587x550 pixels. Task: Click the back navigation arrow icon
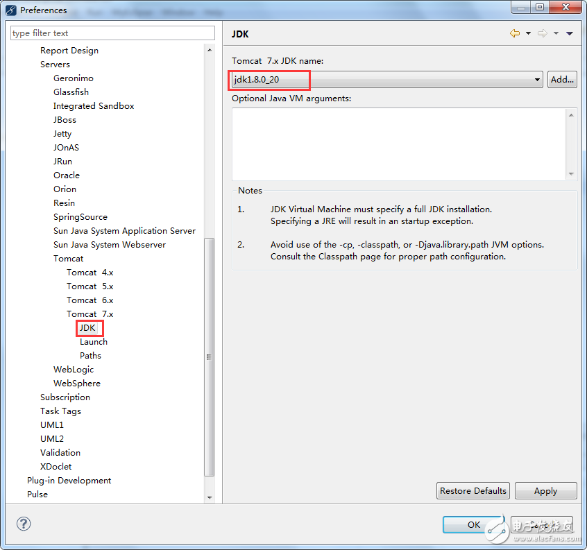coord(514,33)
